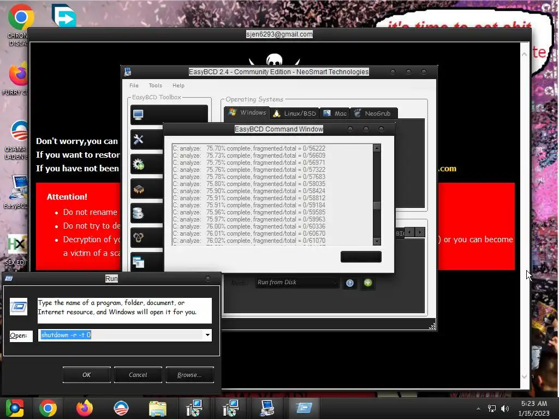Click ransom window scrollbar up arrow

coord(525,55)
